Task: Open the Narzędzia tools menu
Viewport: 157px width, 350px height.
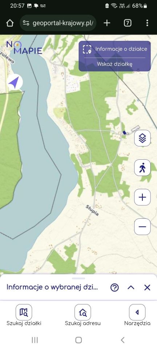Action: [x=137, y=315]
